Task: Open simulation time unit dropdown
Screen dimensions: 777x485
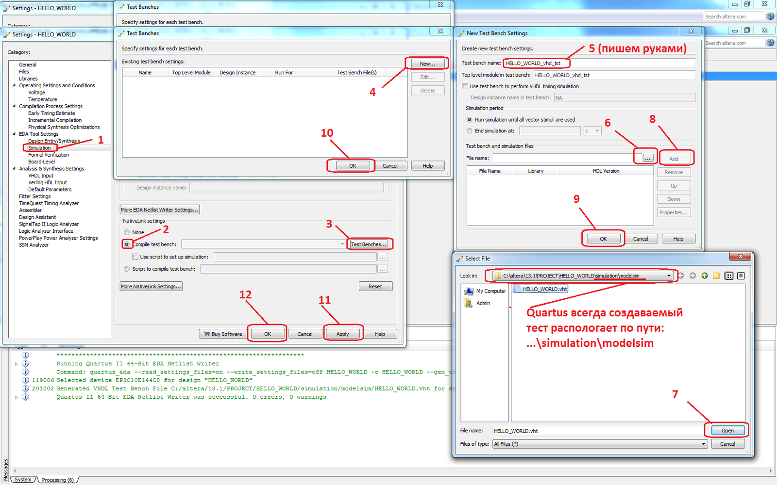Action: (x=592, y=131)
